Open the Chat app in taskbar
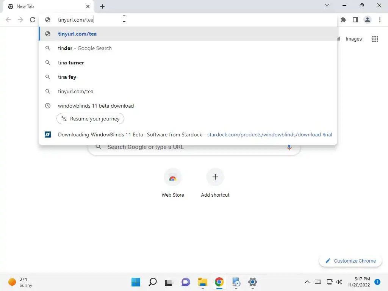The width and height of the screenshot is (388, 291). [x=186, y=282]
